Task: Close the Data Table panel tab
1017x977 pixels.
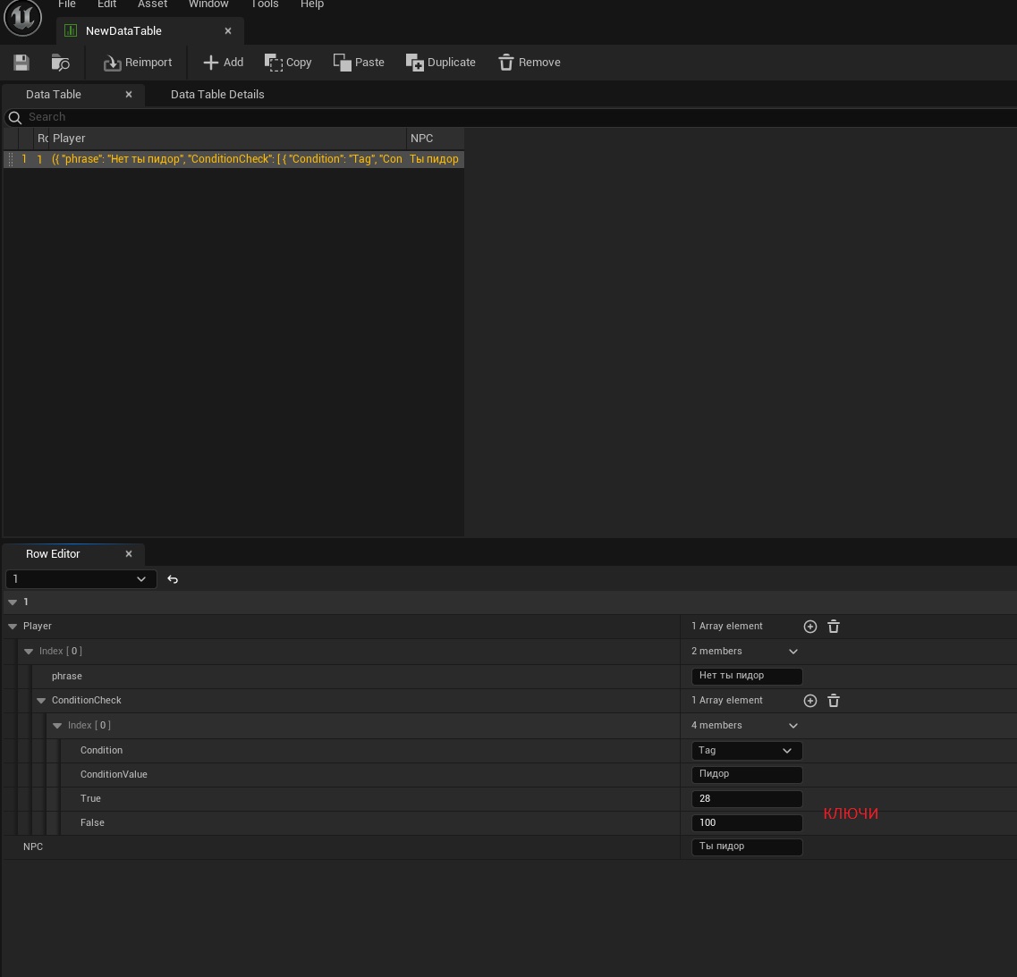Action: click(x=129, y=95)
